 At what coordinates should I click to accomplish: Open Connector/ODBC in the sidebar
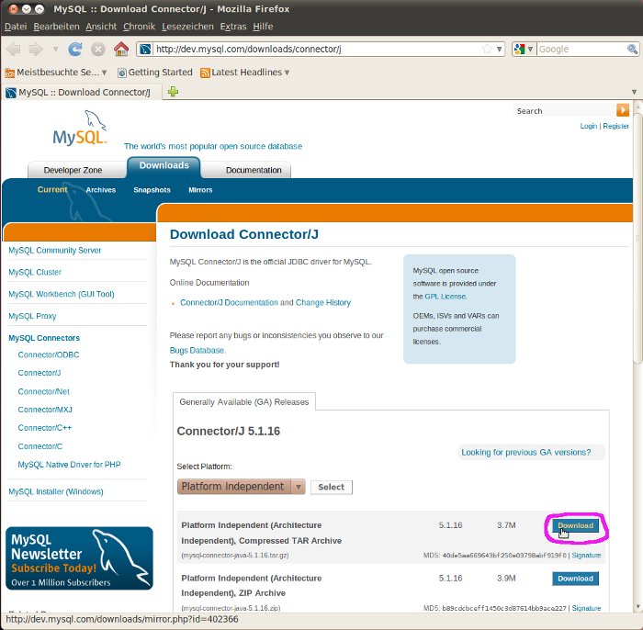tap(49, 354)
